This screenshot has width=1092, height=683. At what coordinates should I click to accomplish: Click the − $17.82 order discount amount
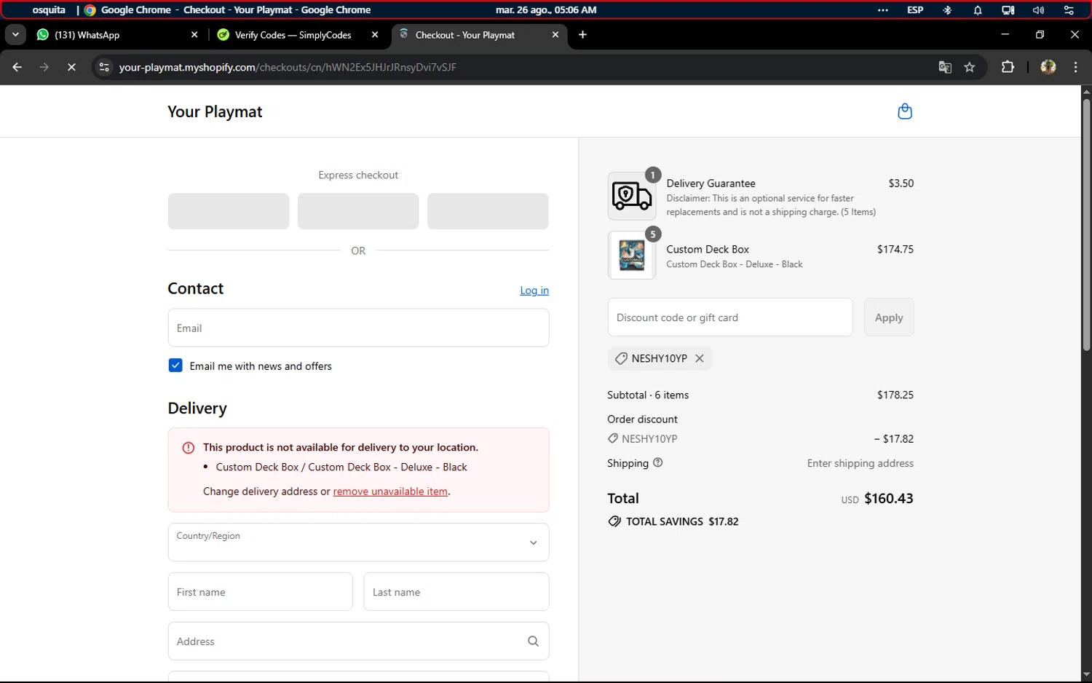(x=894, y=438)
